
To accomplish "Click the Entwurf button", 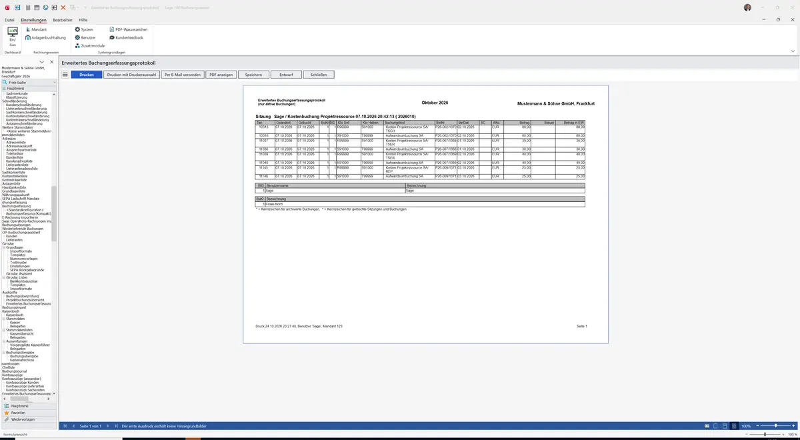I will pos(287,75).
